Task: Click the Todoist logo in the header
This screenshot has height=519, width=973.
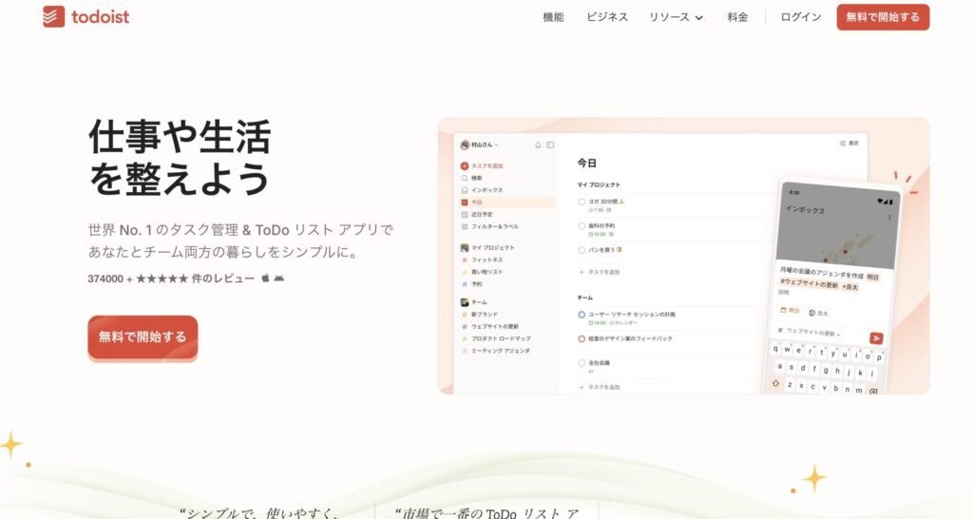Action: (x=86, y=17)
